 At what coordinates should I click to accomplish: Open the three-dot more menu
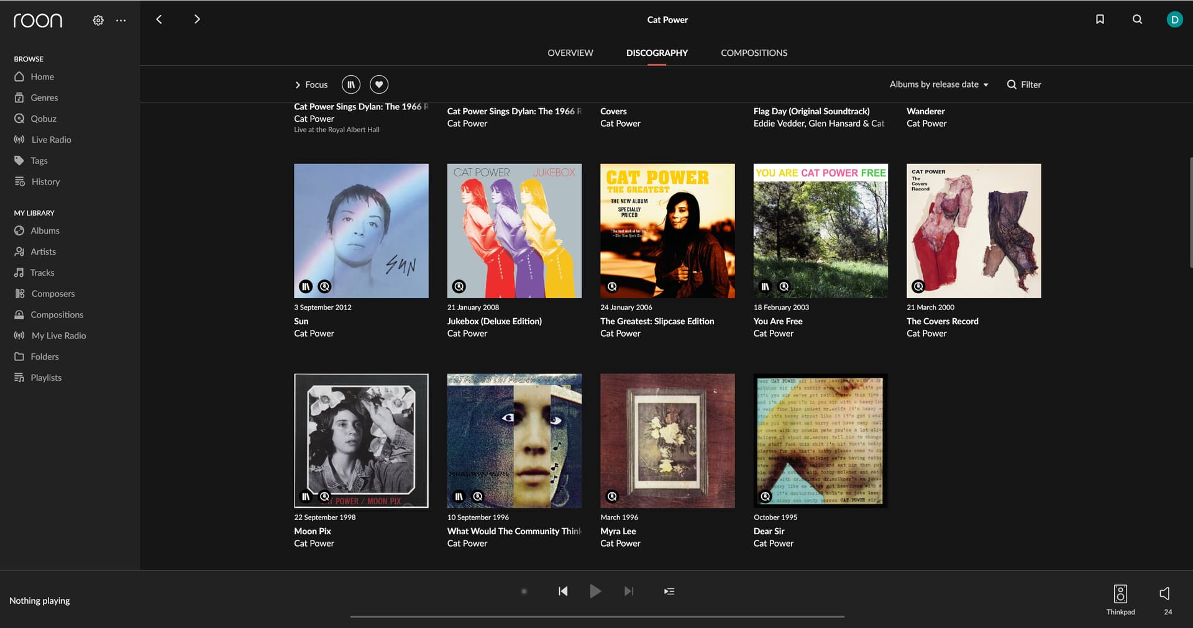pyautogui.click(x=121, y=20)
